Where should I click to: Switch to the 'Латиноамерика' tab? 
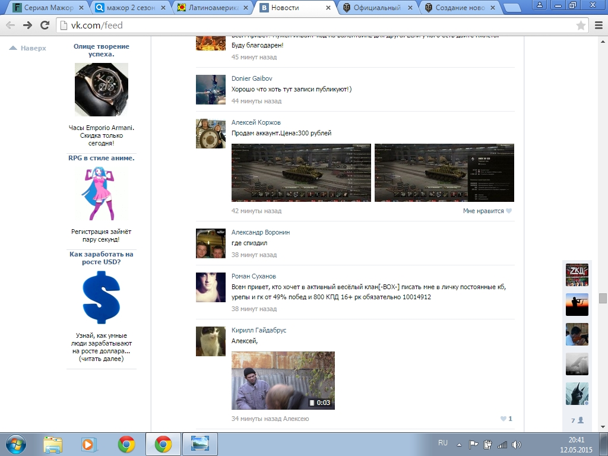(x=213, y=7)
